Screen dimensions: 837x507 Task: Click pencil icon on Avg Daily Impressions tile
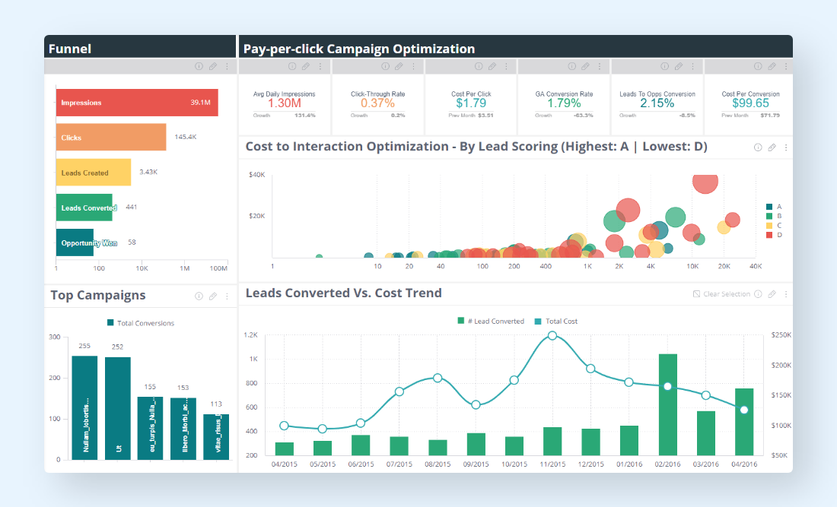pos(306,67)
